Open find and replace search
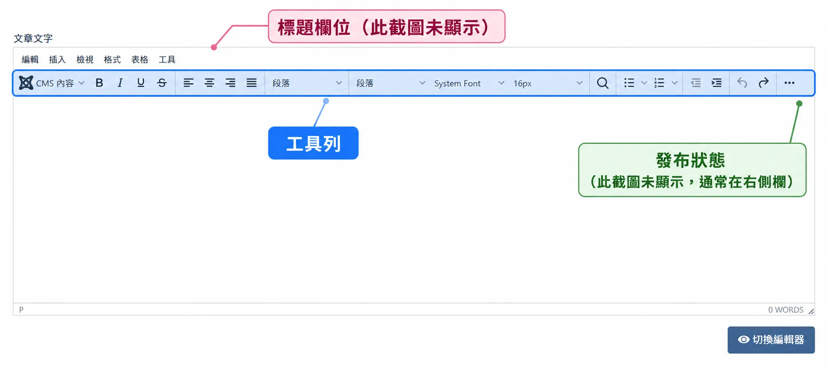Viewport: 828px width, 374px height. [x=602, y=83]
